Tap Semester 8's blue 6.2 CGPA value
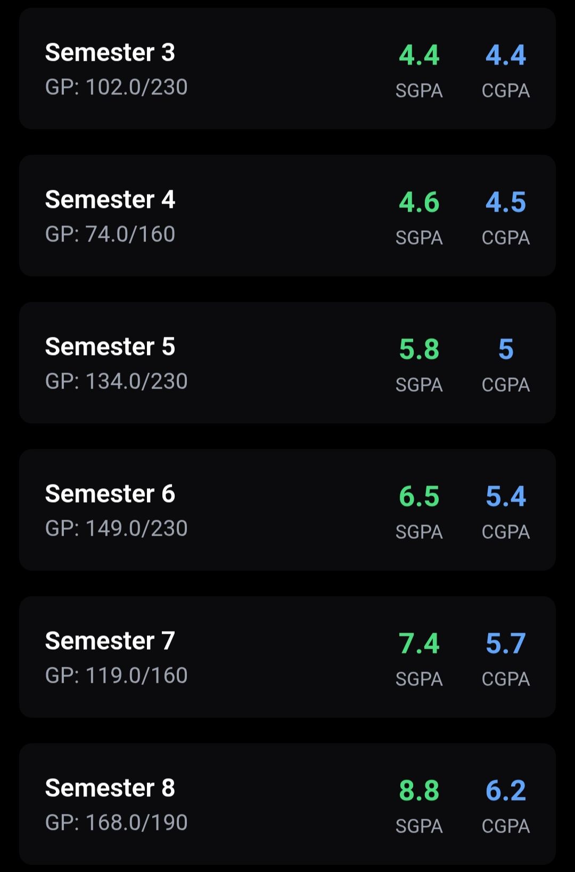Image resolution: width=575 pixels, height=872 pixels. coord(505,790)
